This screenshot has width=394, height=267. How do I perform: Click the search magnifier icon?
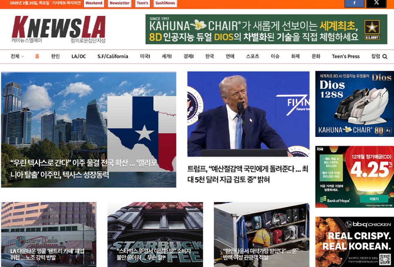click(x=385, y=56)
